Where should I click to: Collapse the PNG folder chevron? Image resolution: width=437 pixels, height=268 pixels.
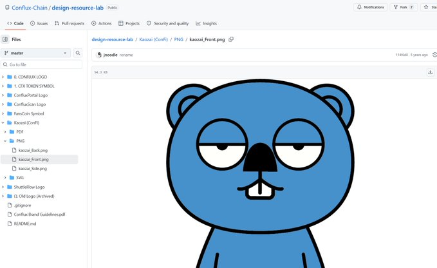[x=5, y=141]
